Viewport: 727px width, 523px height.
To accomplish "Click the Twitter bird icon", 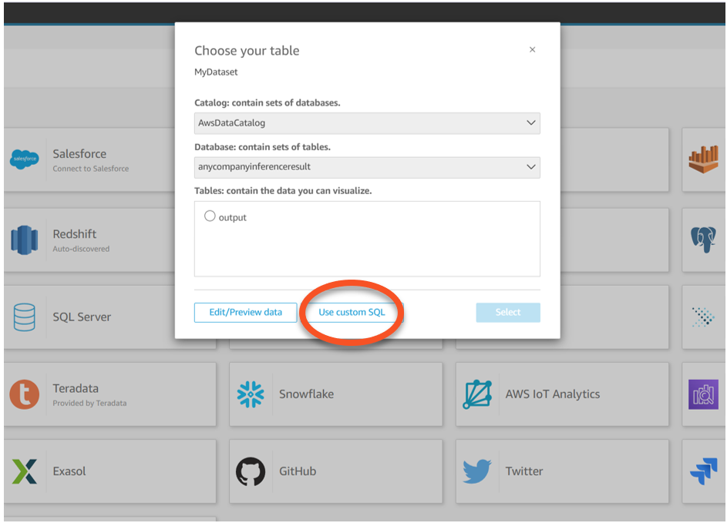I will 477,471.
